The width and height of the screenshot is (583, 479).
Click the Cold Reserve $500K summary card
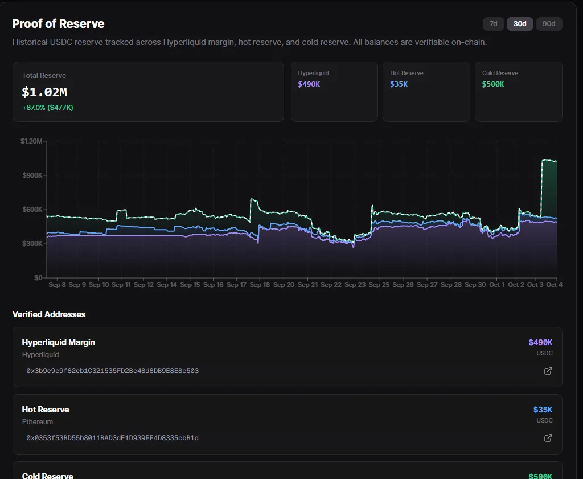(518, 92)
